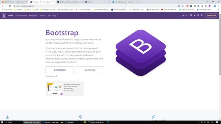This screenshot has width=221, height=124.
Task: Switch to the GitHub browser tab
Action: coord(97,2)
